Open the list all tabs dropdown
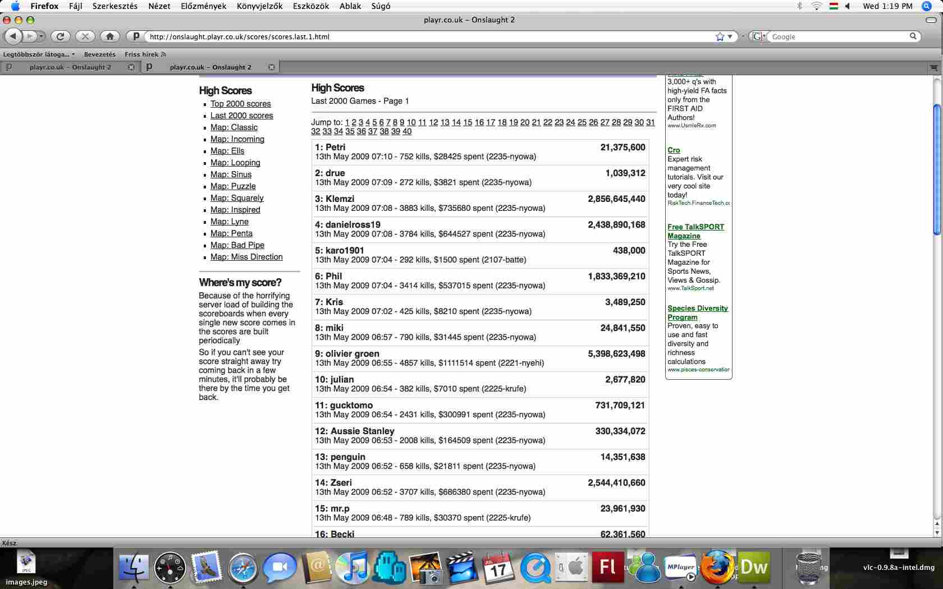Viewport: 943px width, 589px height. tap(934, 67)
